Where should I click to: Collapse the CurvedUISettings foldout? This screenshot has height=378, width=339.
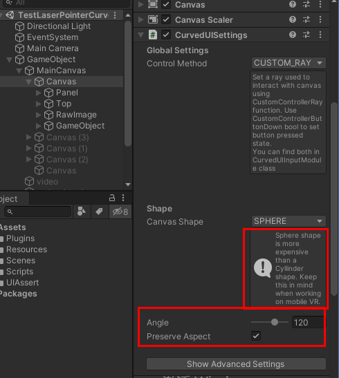(141, 35)
